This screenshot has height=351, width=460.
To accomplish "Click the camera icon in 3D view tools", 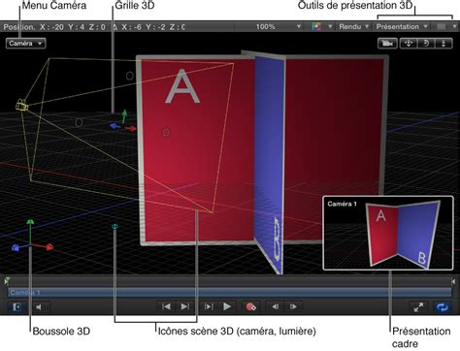I will [x=387, y=44].
